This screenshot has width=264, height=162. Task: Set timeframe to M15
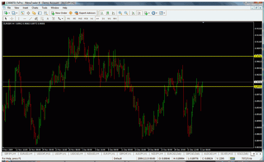tap(80, 19)
